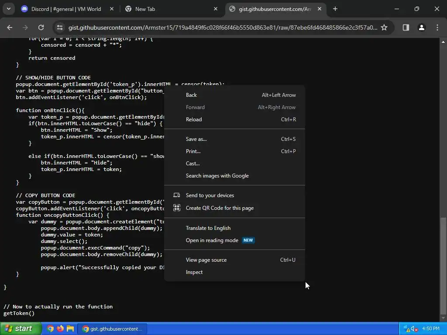Click the network warning tray icon

(x=407, y=329)
